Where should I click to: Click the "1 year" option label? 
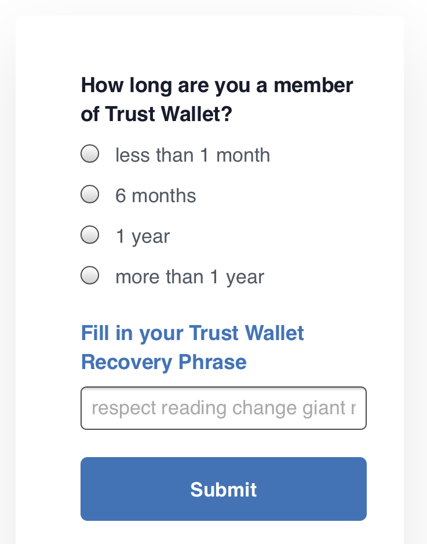tap(143, 236)
